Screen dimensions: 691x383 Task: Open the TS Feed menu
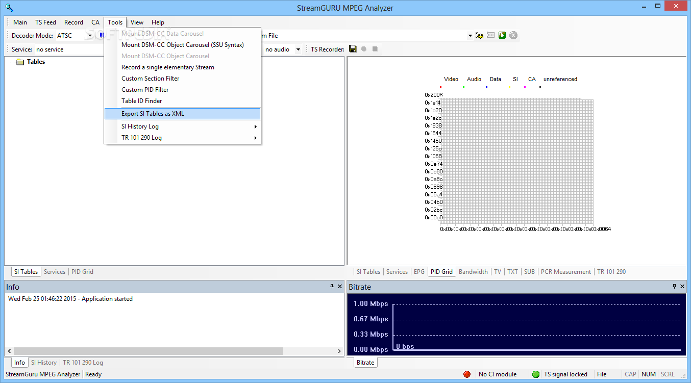point(45,22)
